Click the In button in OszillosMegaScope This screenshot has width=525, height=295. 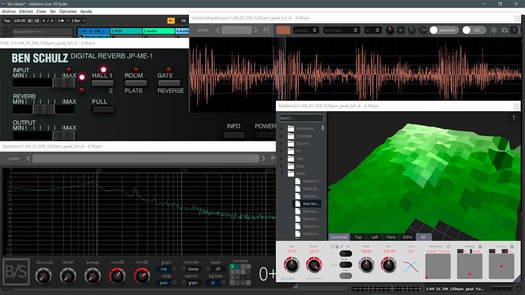pyautogui.click(x=400, y=30)
